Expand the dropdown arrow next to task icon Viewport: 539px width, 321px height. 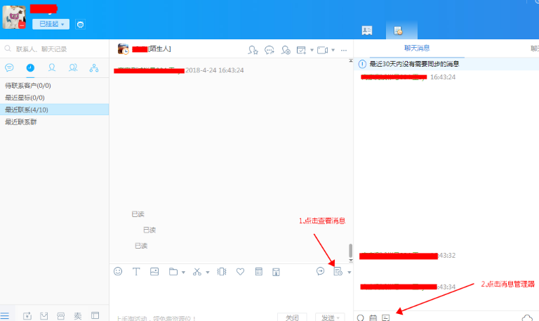point(312,51)
